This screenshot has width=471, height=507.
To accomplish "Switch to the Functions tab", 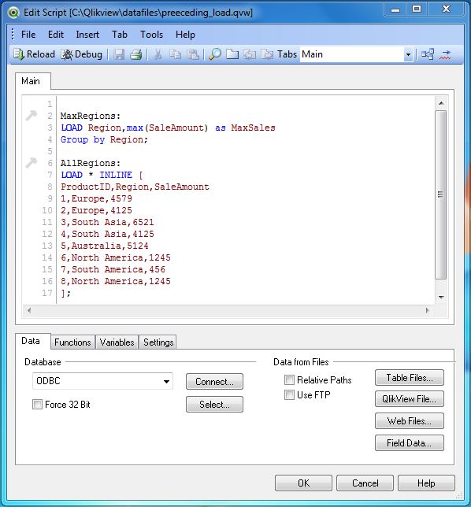I will coord(72,342).
